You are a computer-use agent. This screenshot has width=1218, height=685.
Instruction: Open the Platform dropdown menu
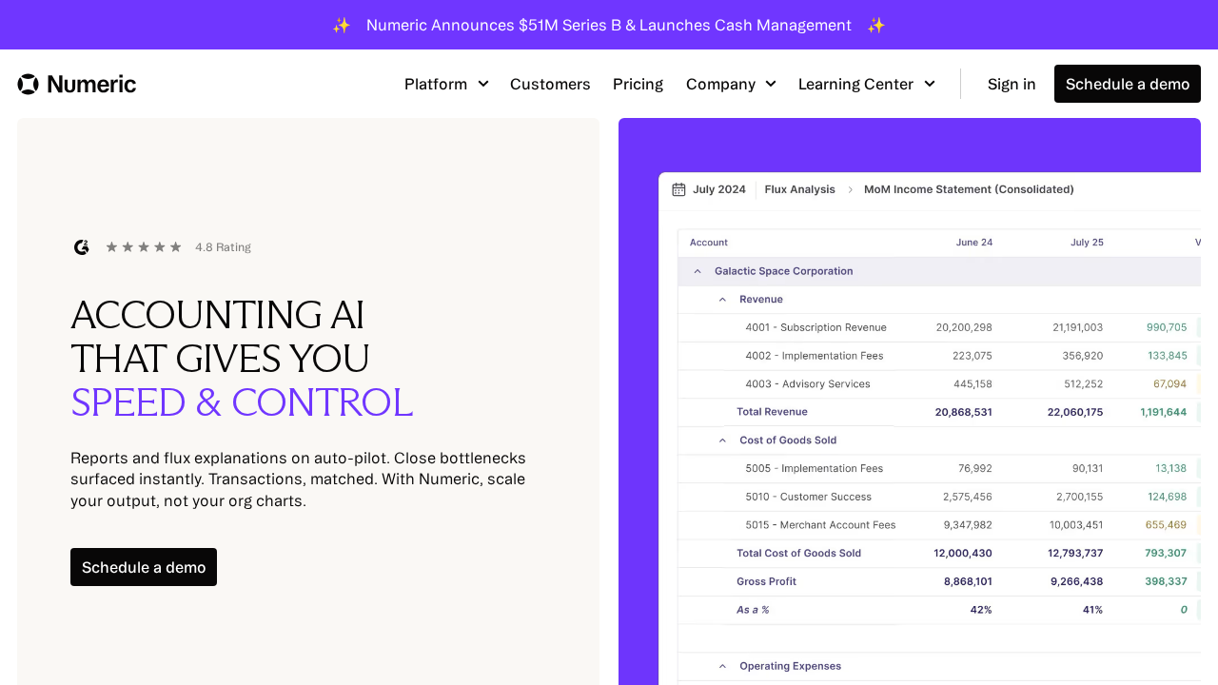point(446,84)
